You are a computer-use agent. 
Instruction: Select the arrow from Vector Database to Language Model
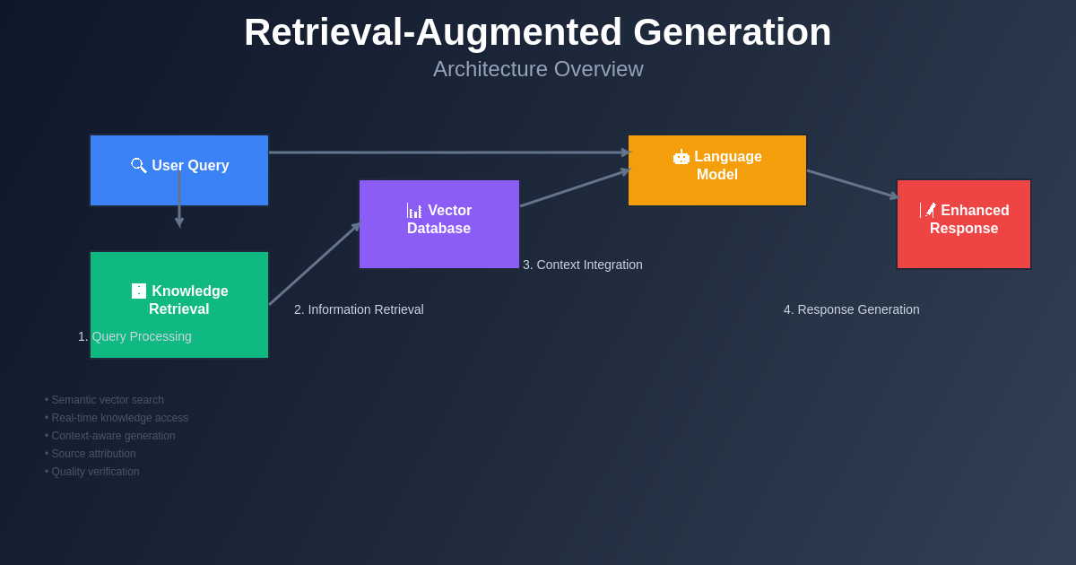574,188
